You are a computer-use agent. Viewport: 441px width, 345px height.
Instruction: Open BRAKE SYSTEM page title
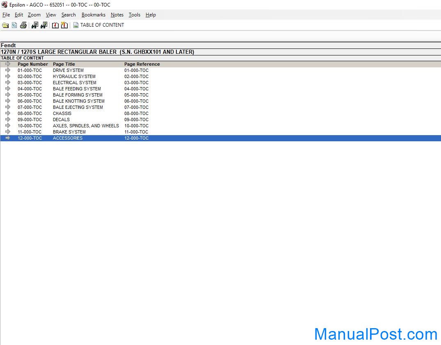pos(69,132)
